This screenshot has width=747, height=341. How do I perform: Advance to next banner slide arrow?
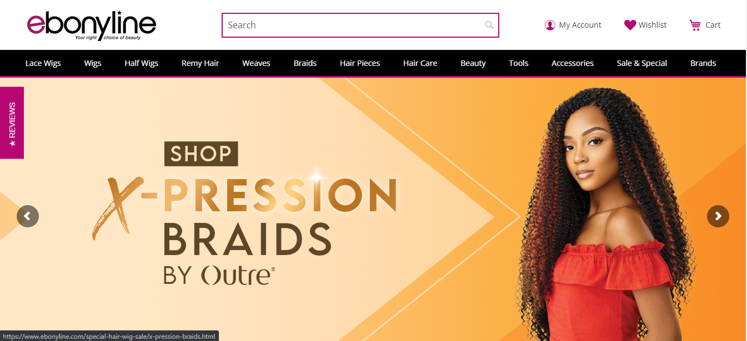(718, 216)
